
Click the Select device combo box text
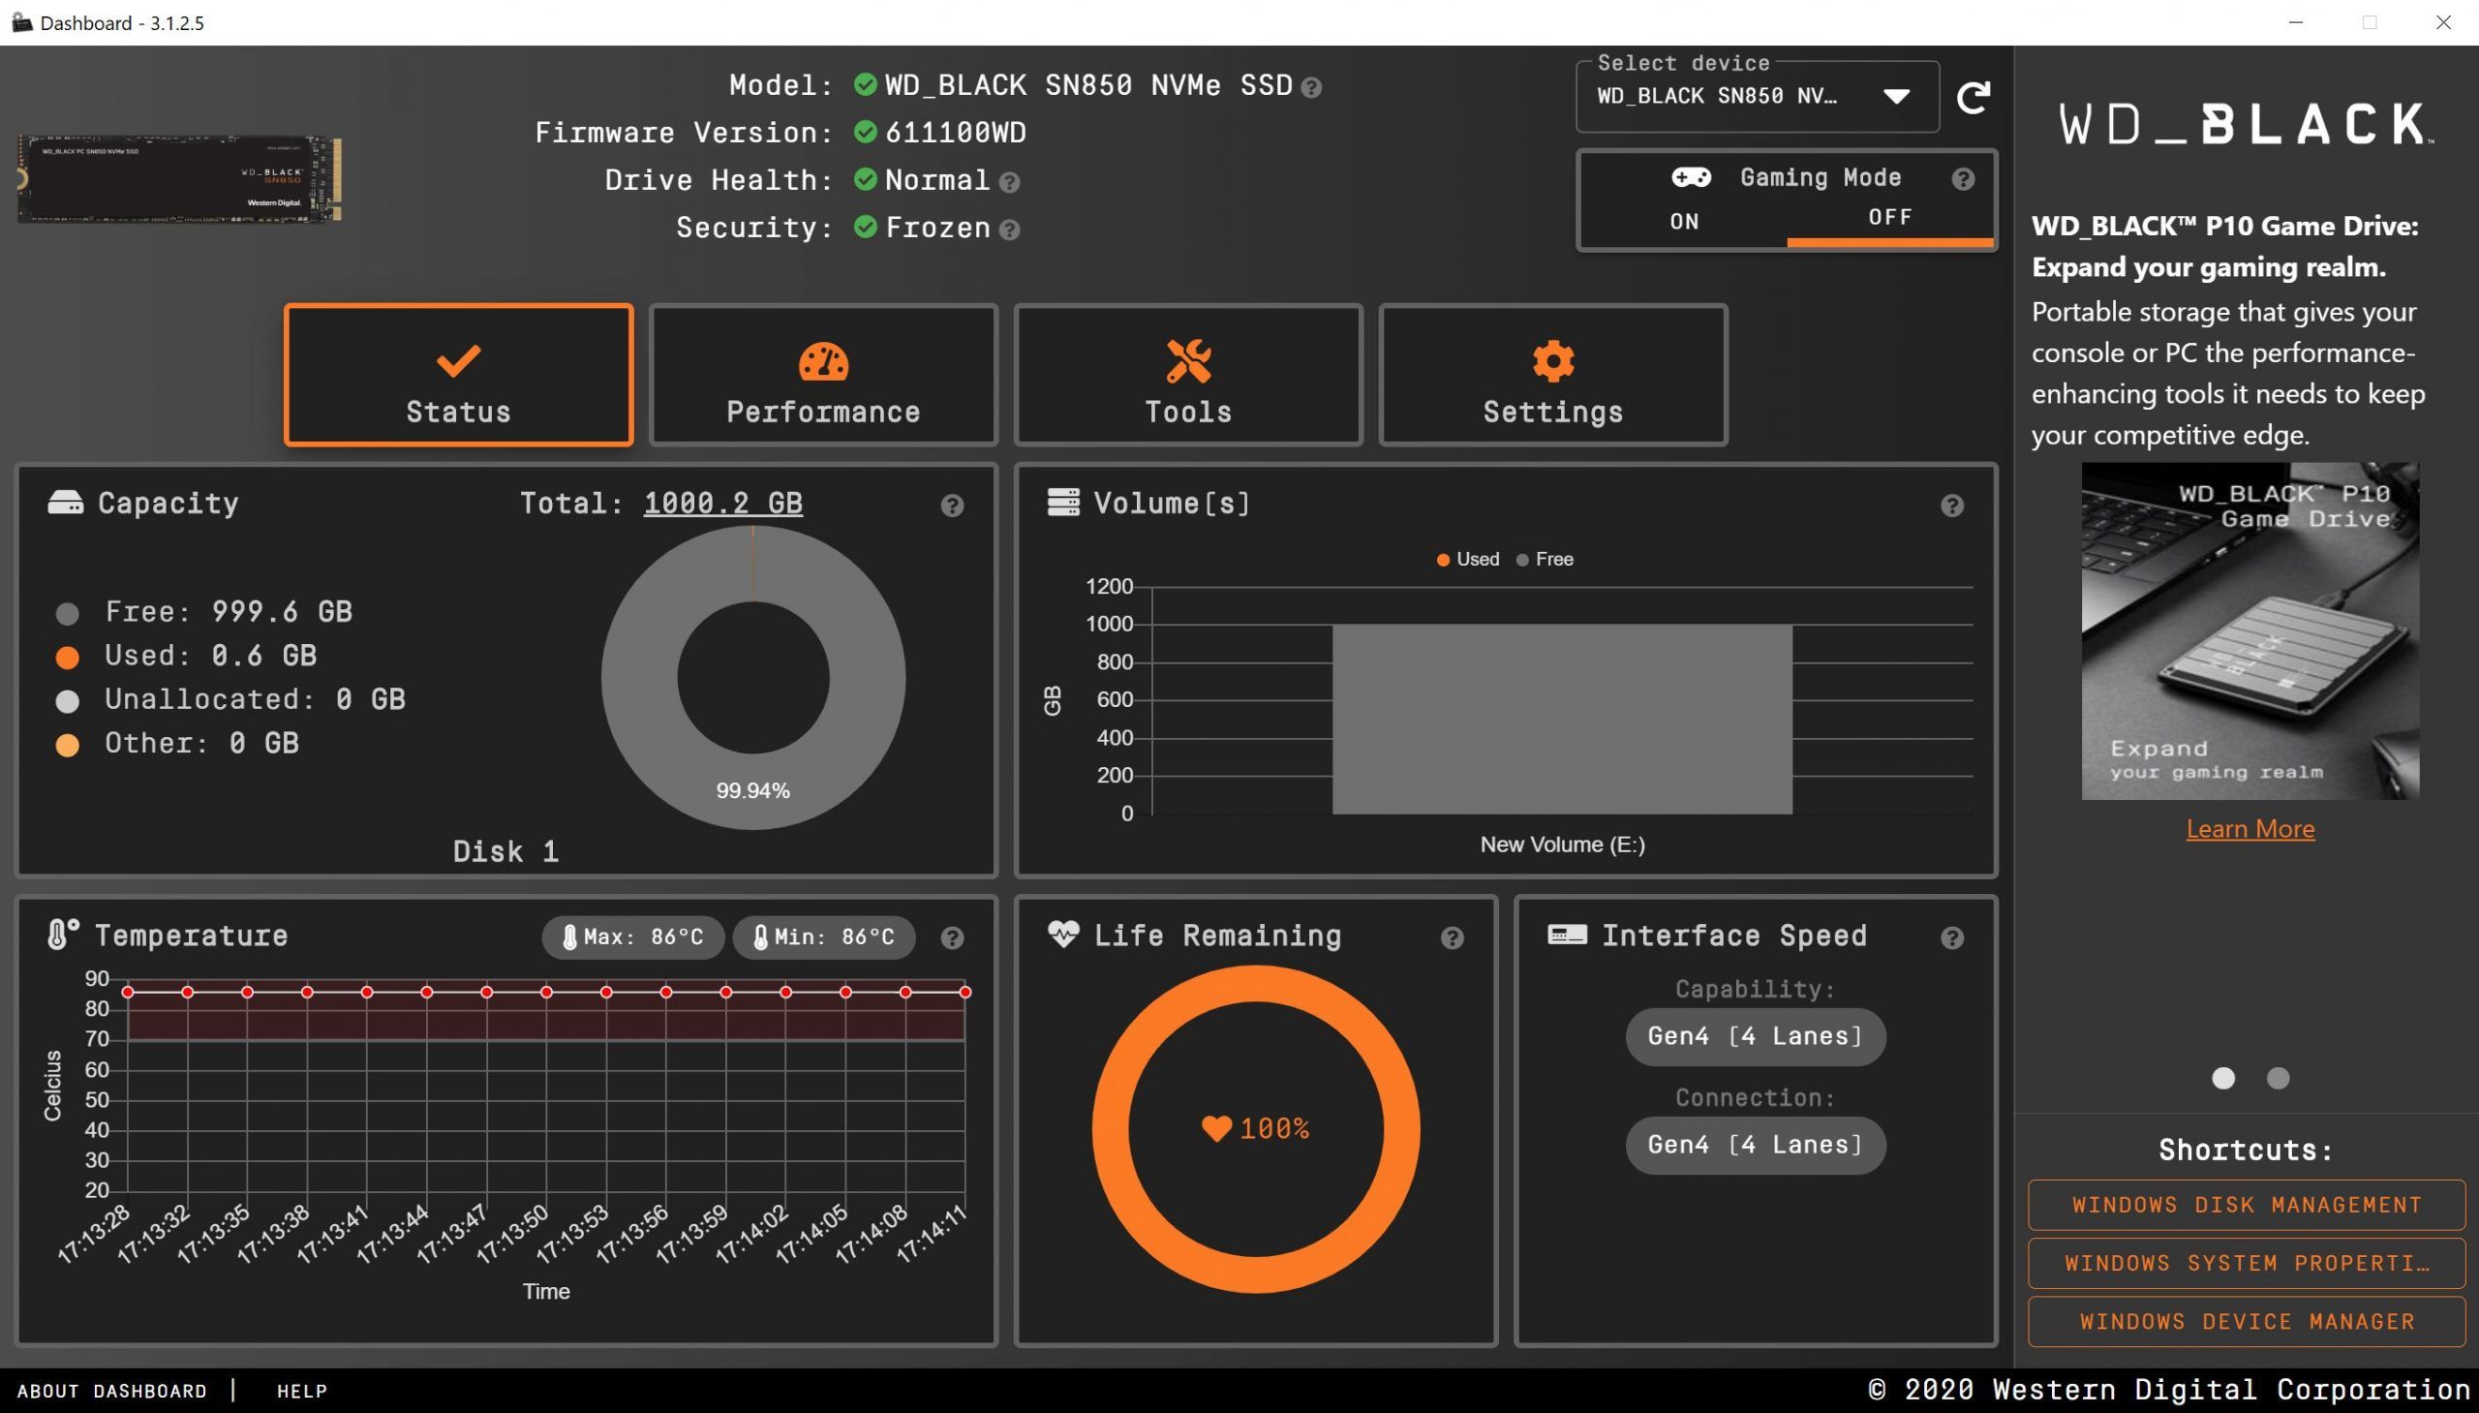(x=1716, y=96)
